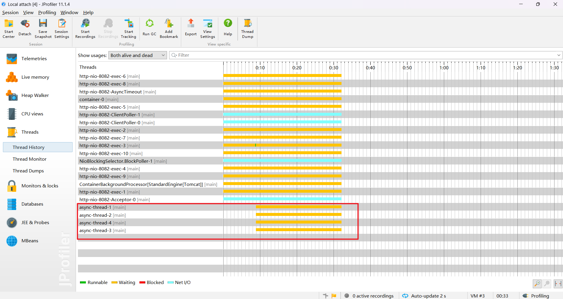Screen dimensions: 563x299
Task: Expand the Filter history dropdown arrow
Action: click(x=559, y=55)
